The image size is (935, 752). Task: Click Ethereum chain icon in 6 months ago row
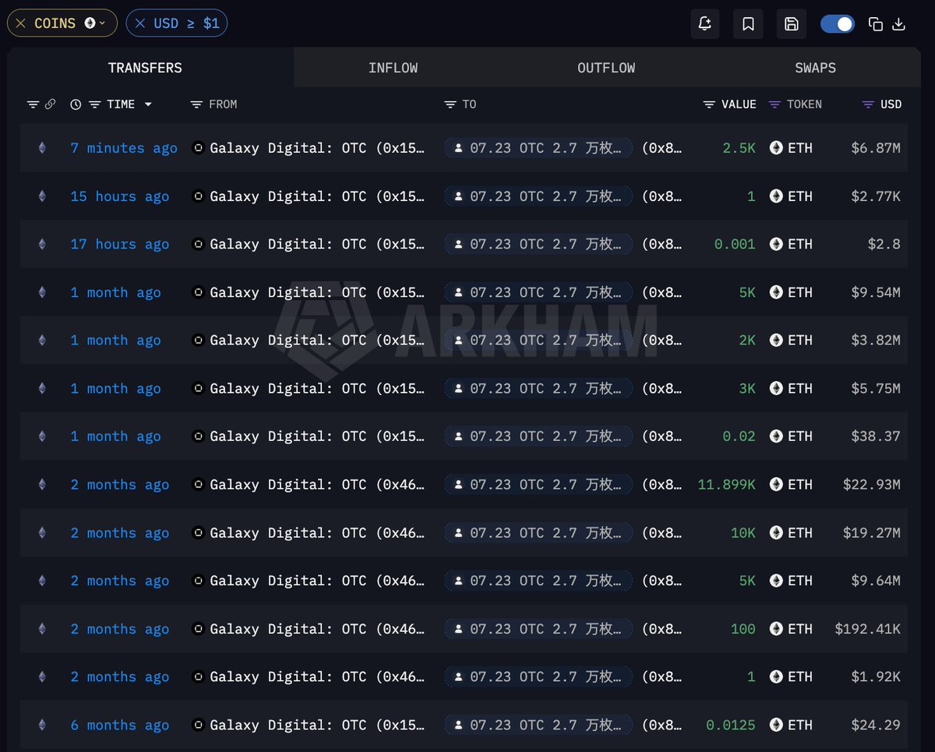[x=42, y=725]
